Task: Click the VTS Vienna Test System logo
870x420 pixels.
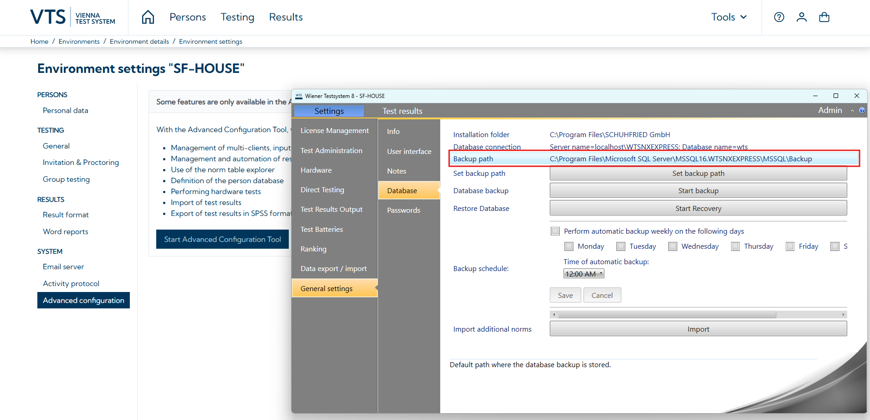Action: 73,17
